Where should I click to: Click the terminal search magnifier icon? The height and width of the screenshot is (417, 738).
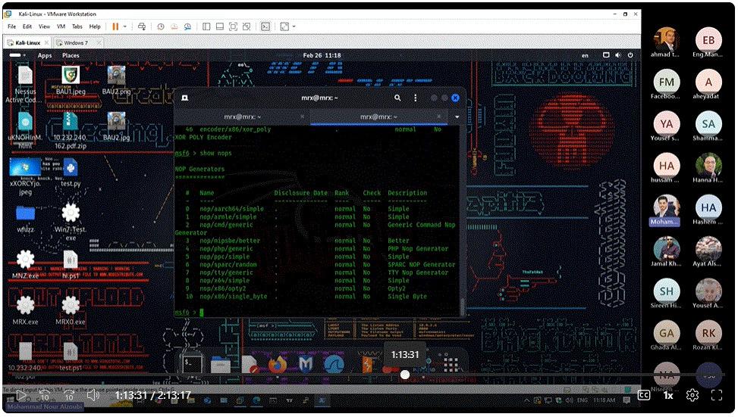[397, 98]
